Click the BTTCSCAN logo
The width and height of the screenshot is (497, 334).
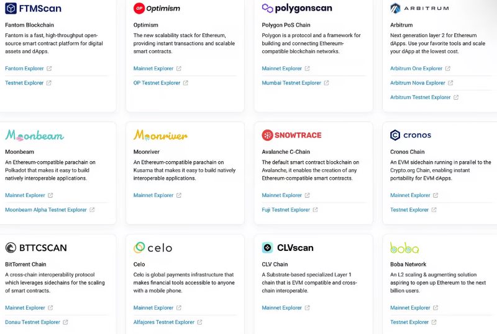(x=35, y=248)
